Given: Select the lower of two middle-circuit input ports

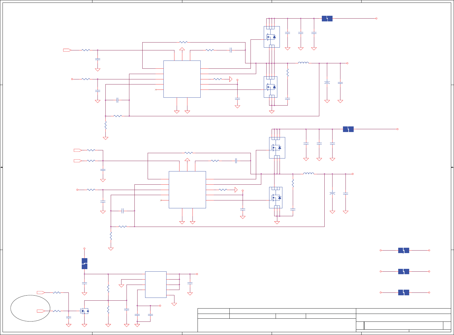Looking at the screenshot, I should tap(78, 161).
